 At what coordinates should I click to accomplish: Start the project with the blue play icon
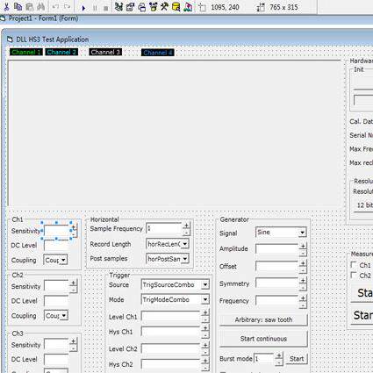point(83,8)
